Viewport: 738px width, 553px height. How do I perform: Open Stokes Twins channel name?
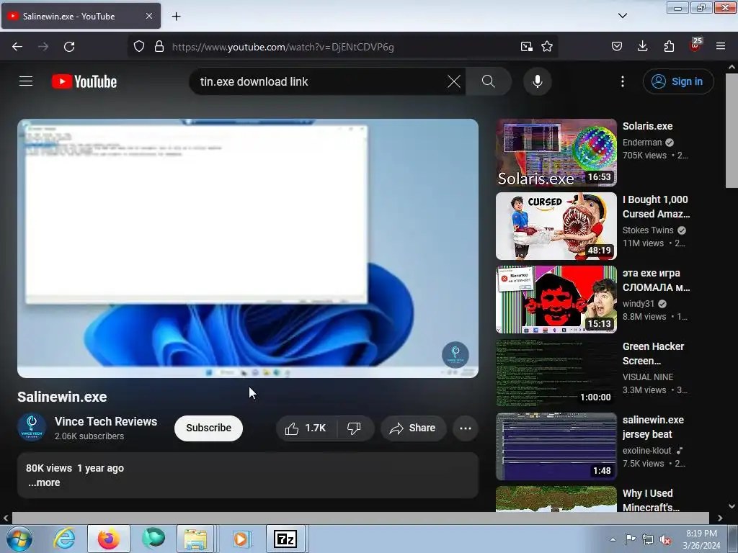(x=648, y=230)
